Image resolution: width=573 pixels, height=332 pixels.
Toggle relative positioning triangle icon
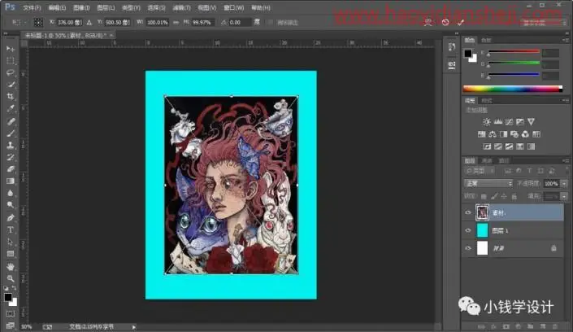(x=89, y=23)
